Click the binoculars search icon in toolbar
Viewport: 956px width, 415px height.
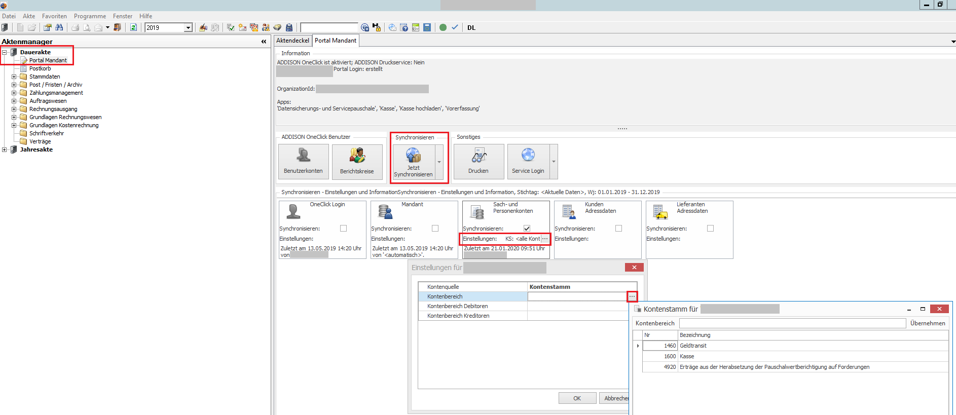coord(59,27)
